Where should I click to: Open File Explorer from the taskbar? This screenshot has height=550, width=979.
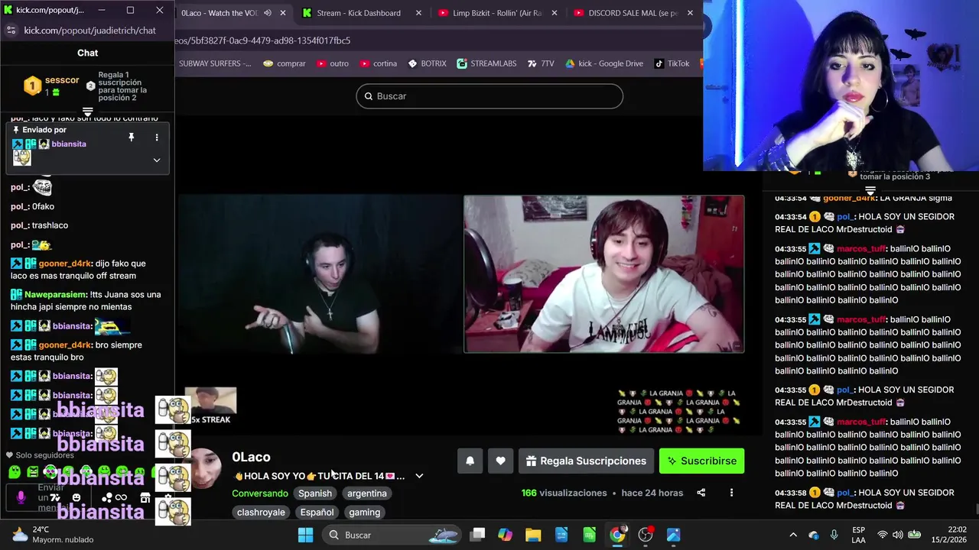[533, 535]
